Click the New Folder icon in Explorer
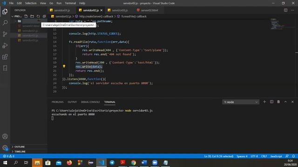This screenshot has height=167, width=298. (32, 16)
